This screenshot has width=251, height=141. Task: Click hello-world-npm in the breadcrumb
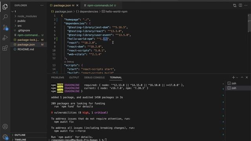pyautogui.click(x=115, y=11)
